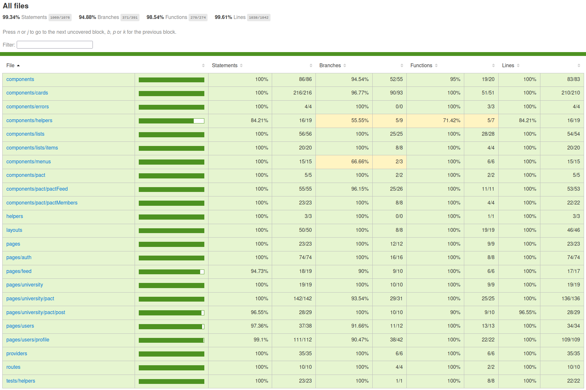
Task: Click the 1069/1076 statements badge
Action: pos(60,17)
